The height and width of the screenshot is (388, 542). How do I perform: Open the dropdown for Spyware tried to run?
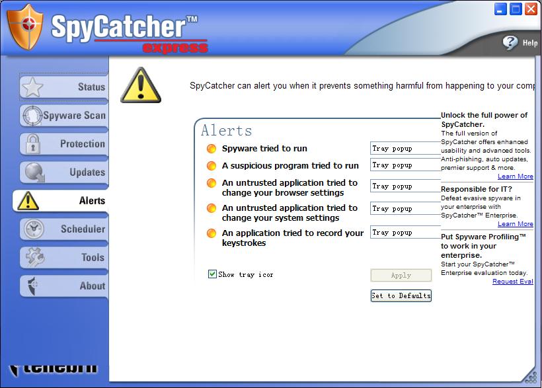coord(405,148)
